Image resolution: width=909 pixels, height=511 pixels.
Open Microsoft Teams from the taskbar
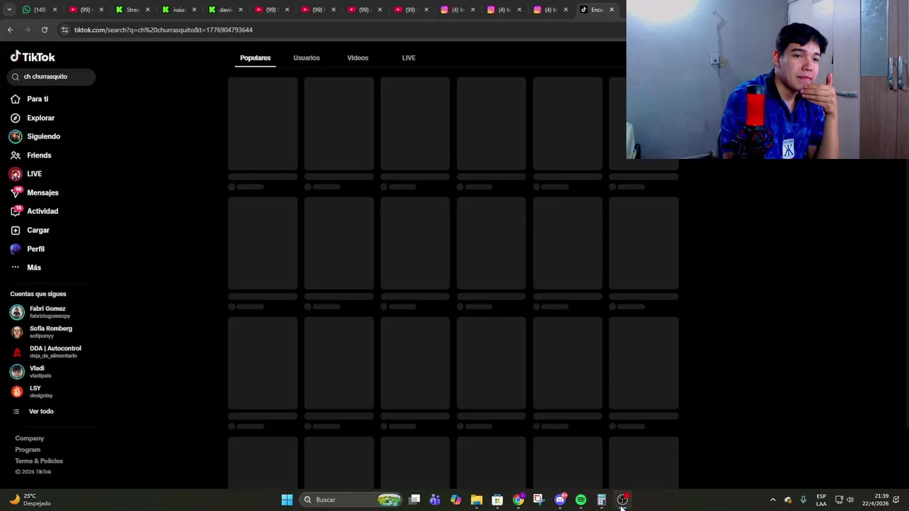[x=435, y=500]
